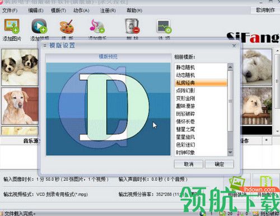Screen dimensions: 280x216
Task: Open the template palette toolbar icon
Action: (67, 26)
